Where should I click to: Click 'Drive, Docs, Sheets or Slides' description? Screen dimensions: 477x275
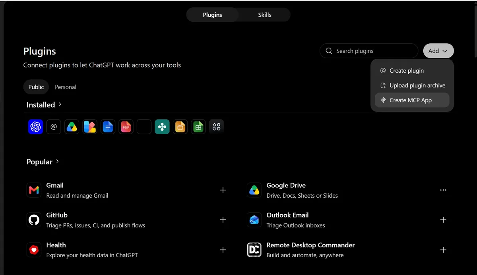point(302,196)
